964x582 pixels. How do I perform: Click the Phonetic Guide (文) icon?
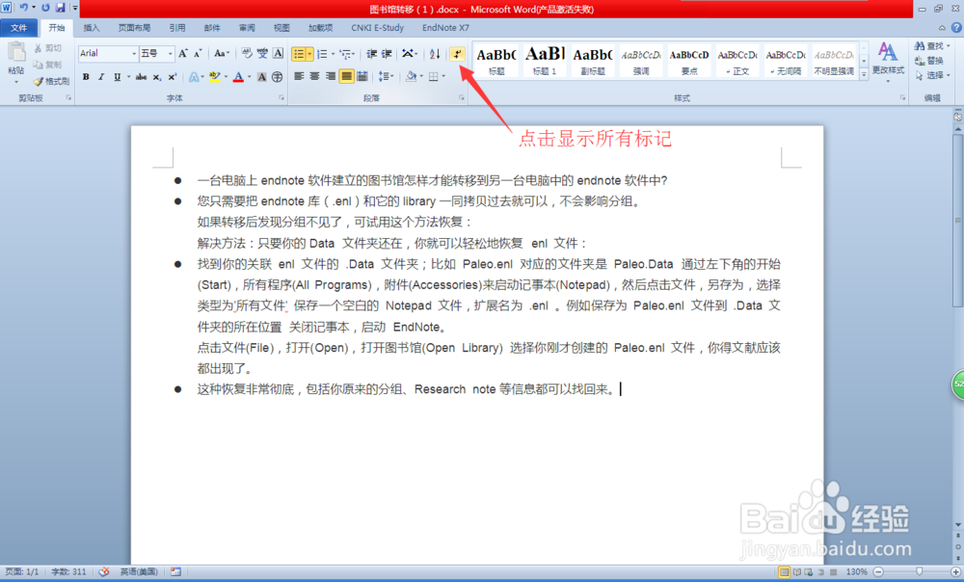pos(262,54)
